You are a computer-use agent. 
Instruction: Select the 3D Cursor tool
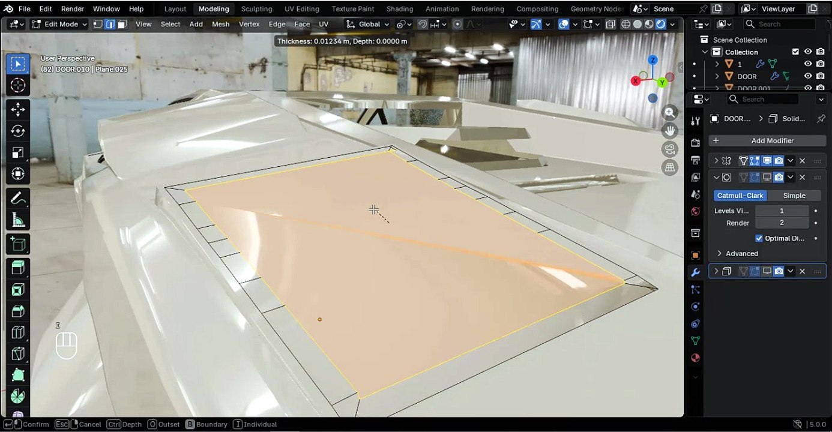(x=18, y=85)
